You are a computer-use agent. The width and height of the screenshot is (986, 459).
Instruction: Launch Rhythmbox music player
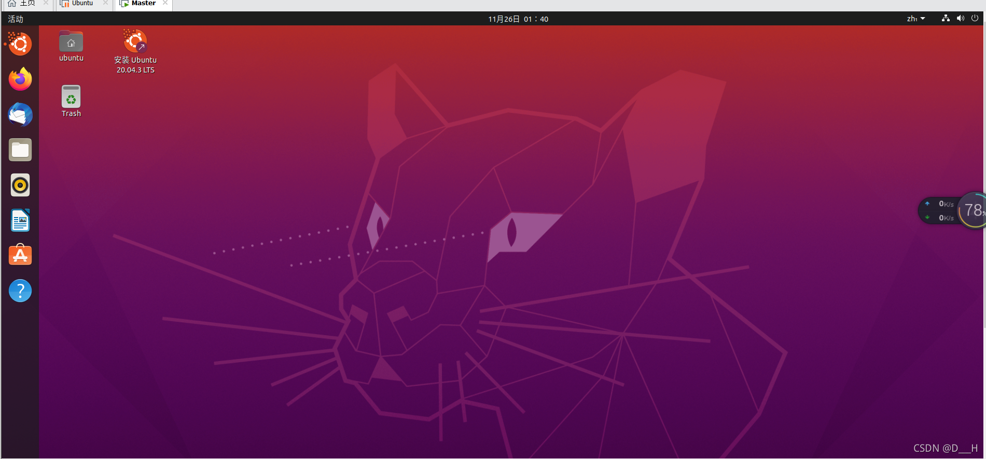pyautogui.click(x=20, y=185)
